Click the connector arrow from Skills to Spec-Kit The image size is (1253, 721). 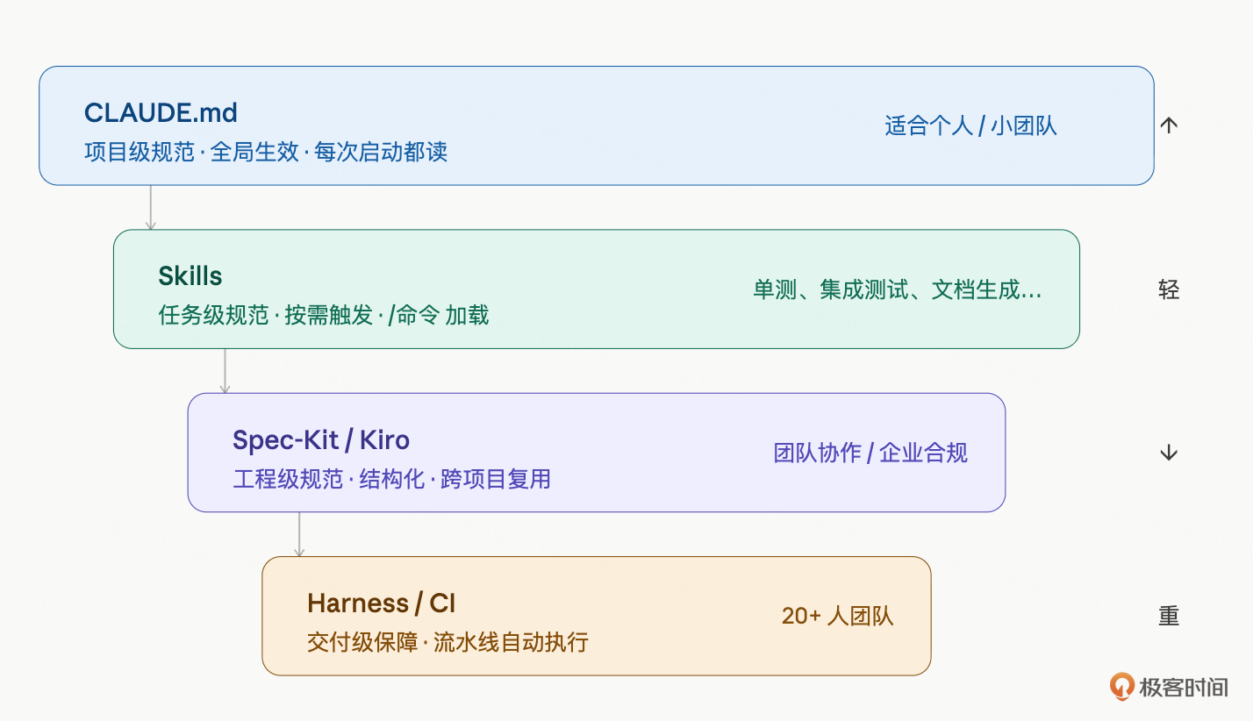tap(225, 371)
